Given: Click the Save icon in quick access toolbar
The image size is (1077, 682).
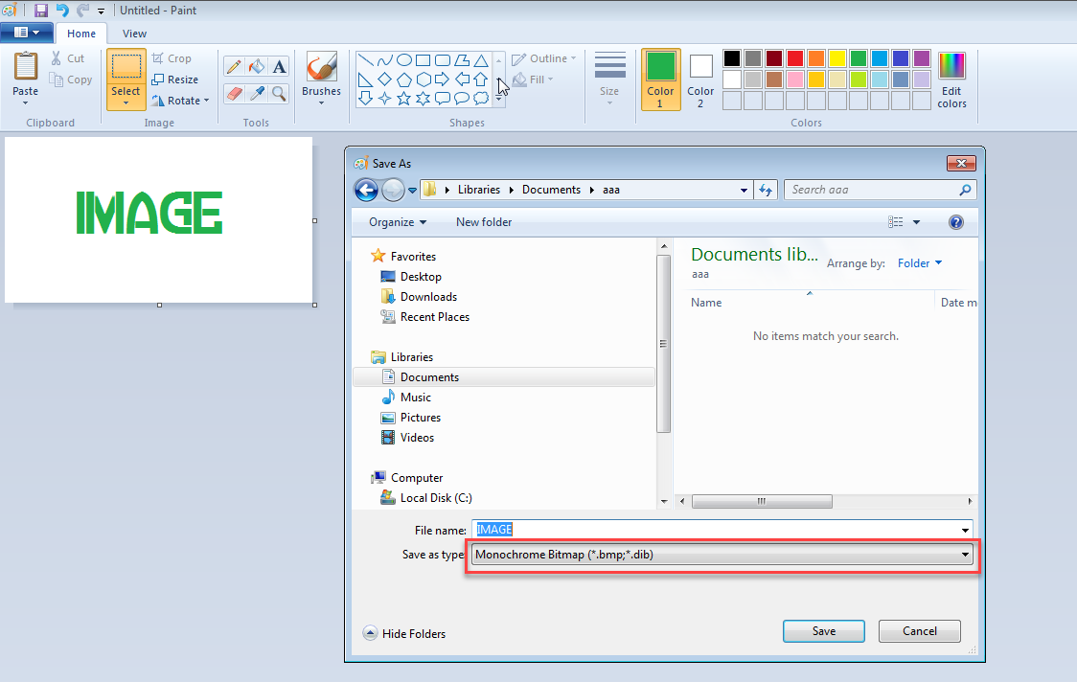Looking at the screenshot, I should (x=41, y=11).
